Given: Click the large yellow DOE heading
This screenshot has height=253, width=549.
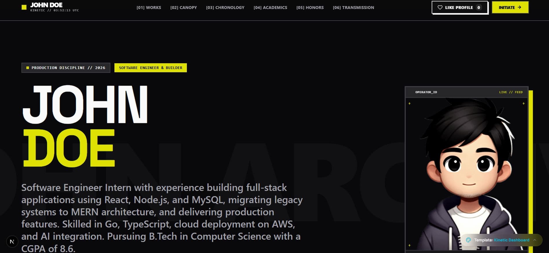Looking at the screenshot, I should (x=69, y=148).
